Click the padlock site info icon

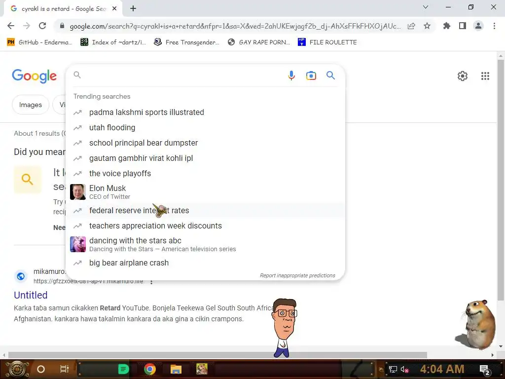(x=62, y=26)
